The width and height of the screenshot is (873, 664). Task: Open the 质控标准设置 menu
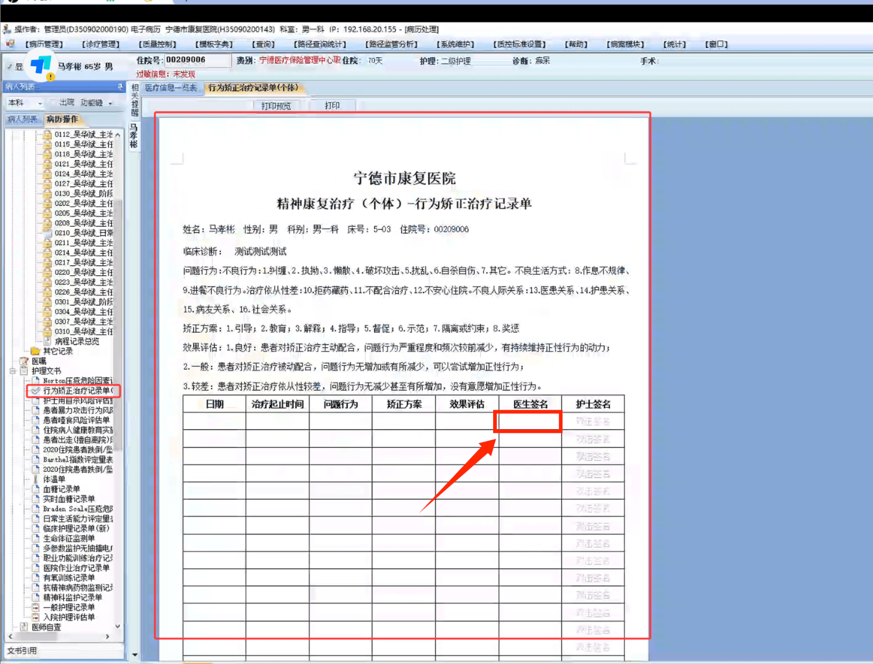pos(519,44)
